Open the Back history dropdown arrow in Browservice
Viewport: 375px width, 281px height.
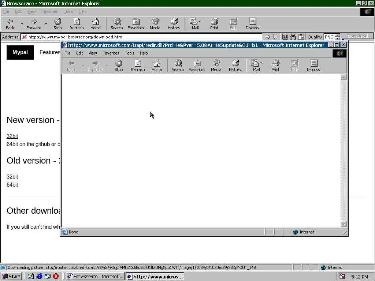(22, 24)
